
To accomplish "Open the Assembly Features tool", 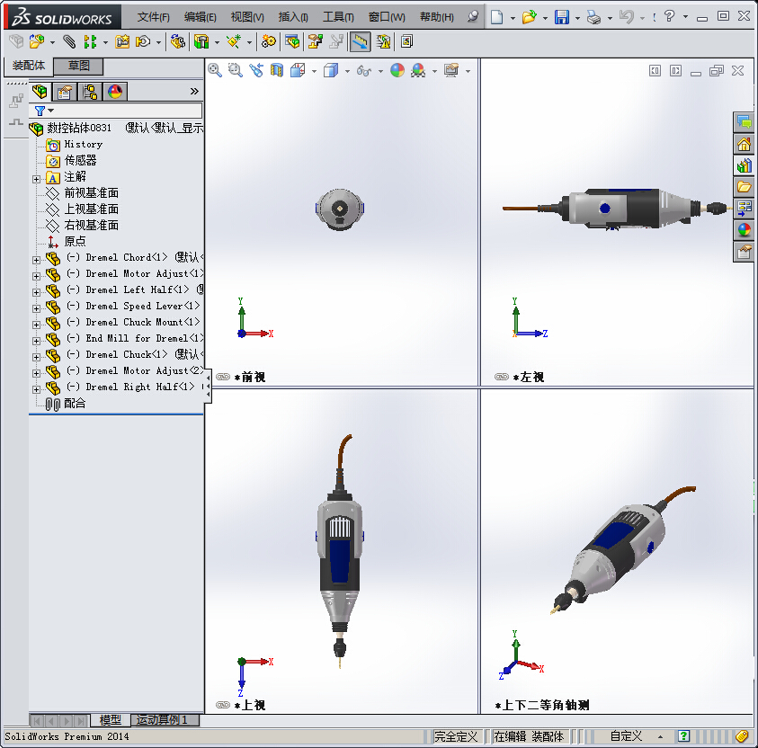I will point(201,42).
